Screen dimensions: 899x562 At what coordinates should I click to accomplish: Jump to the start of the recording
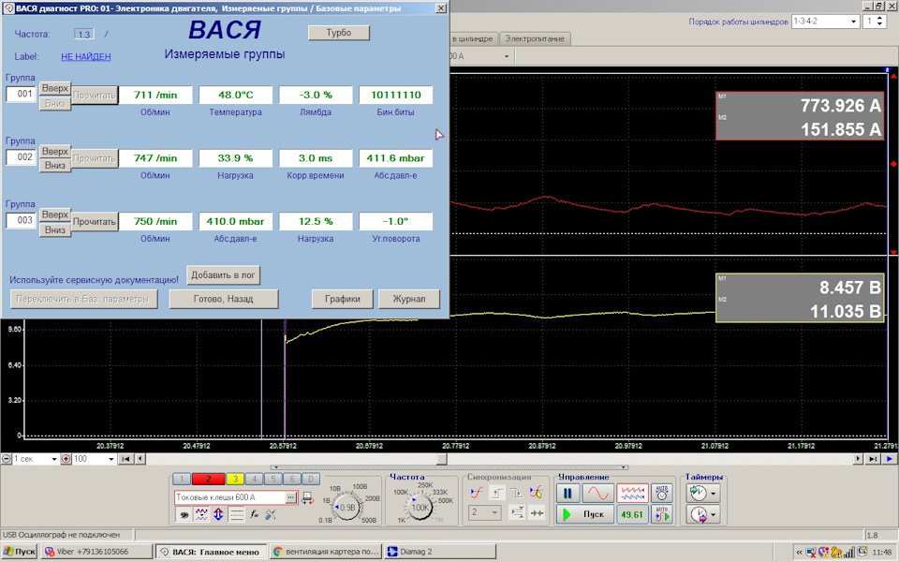point(125,459)
